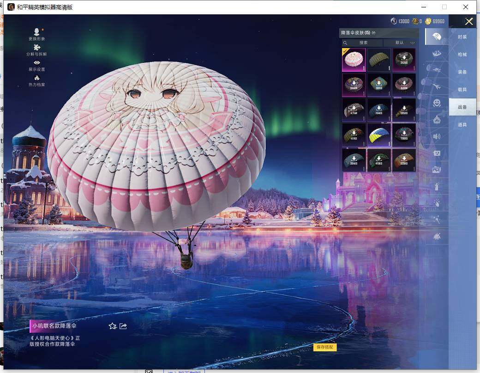Viewport: 480px width, 373px height.
Task: Download the 6.02M parachute skin
Action: 404,85
